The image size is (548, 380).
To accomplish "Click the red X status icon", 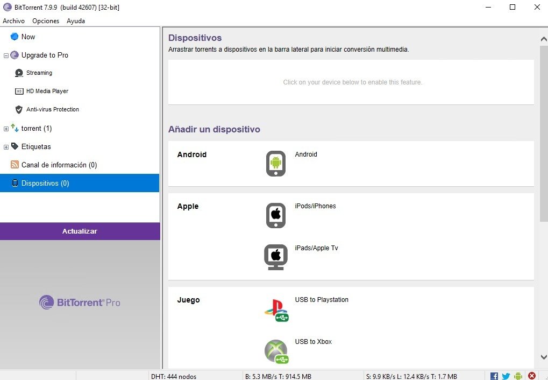I will tap(532, 376).
